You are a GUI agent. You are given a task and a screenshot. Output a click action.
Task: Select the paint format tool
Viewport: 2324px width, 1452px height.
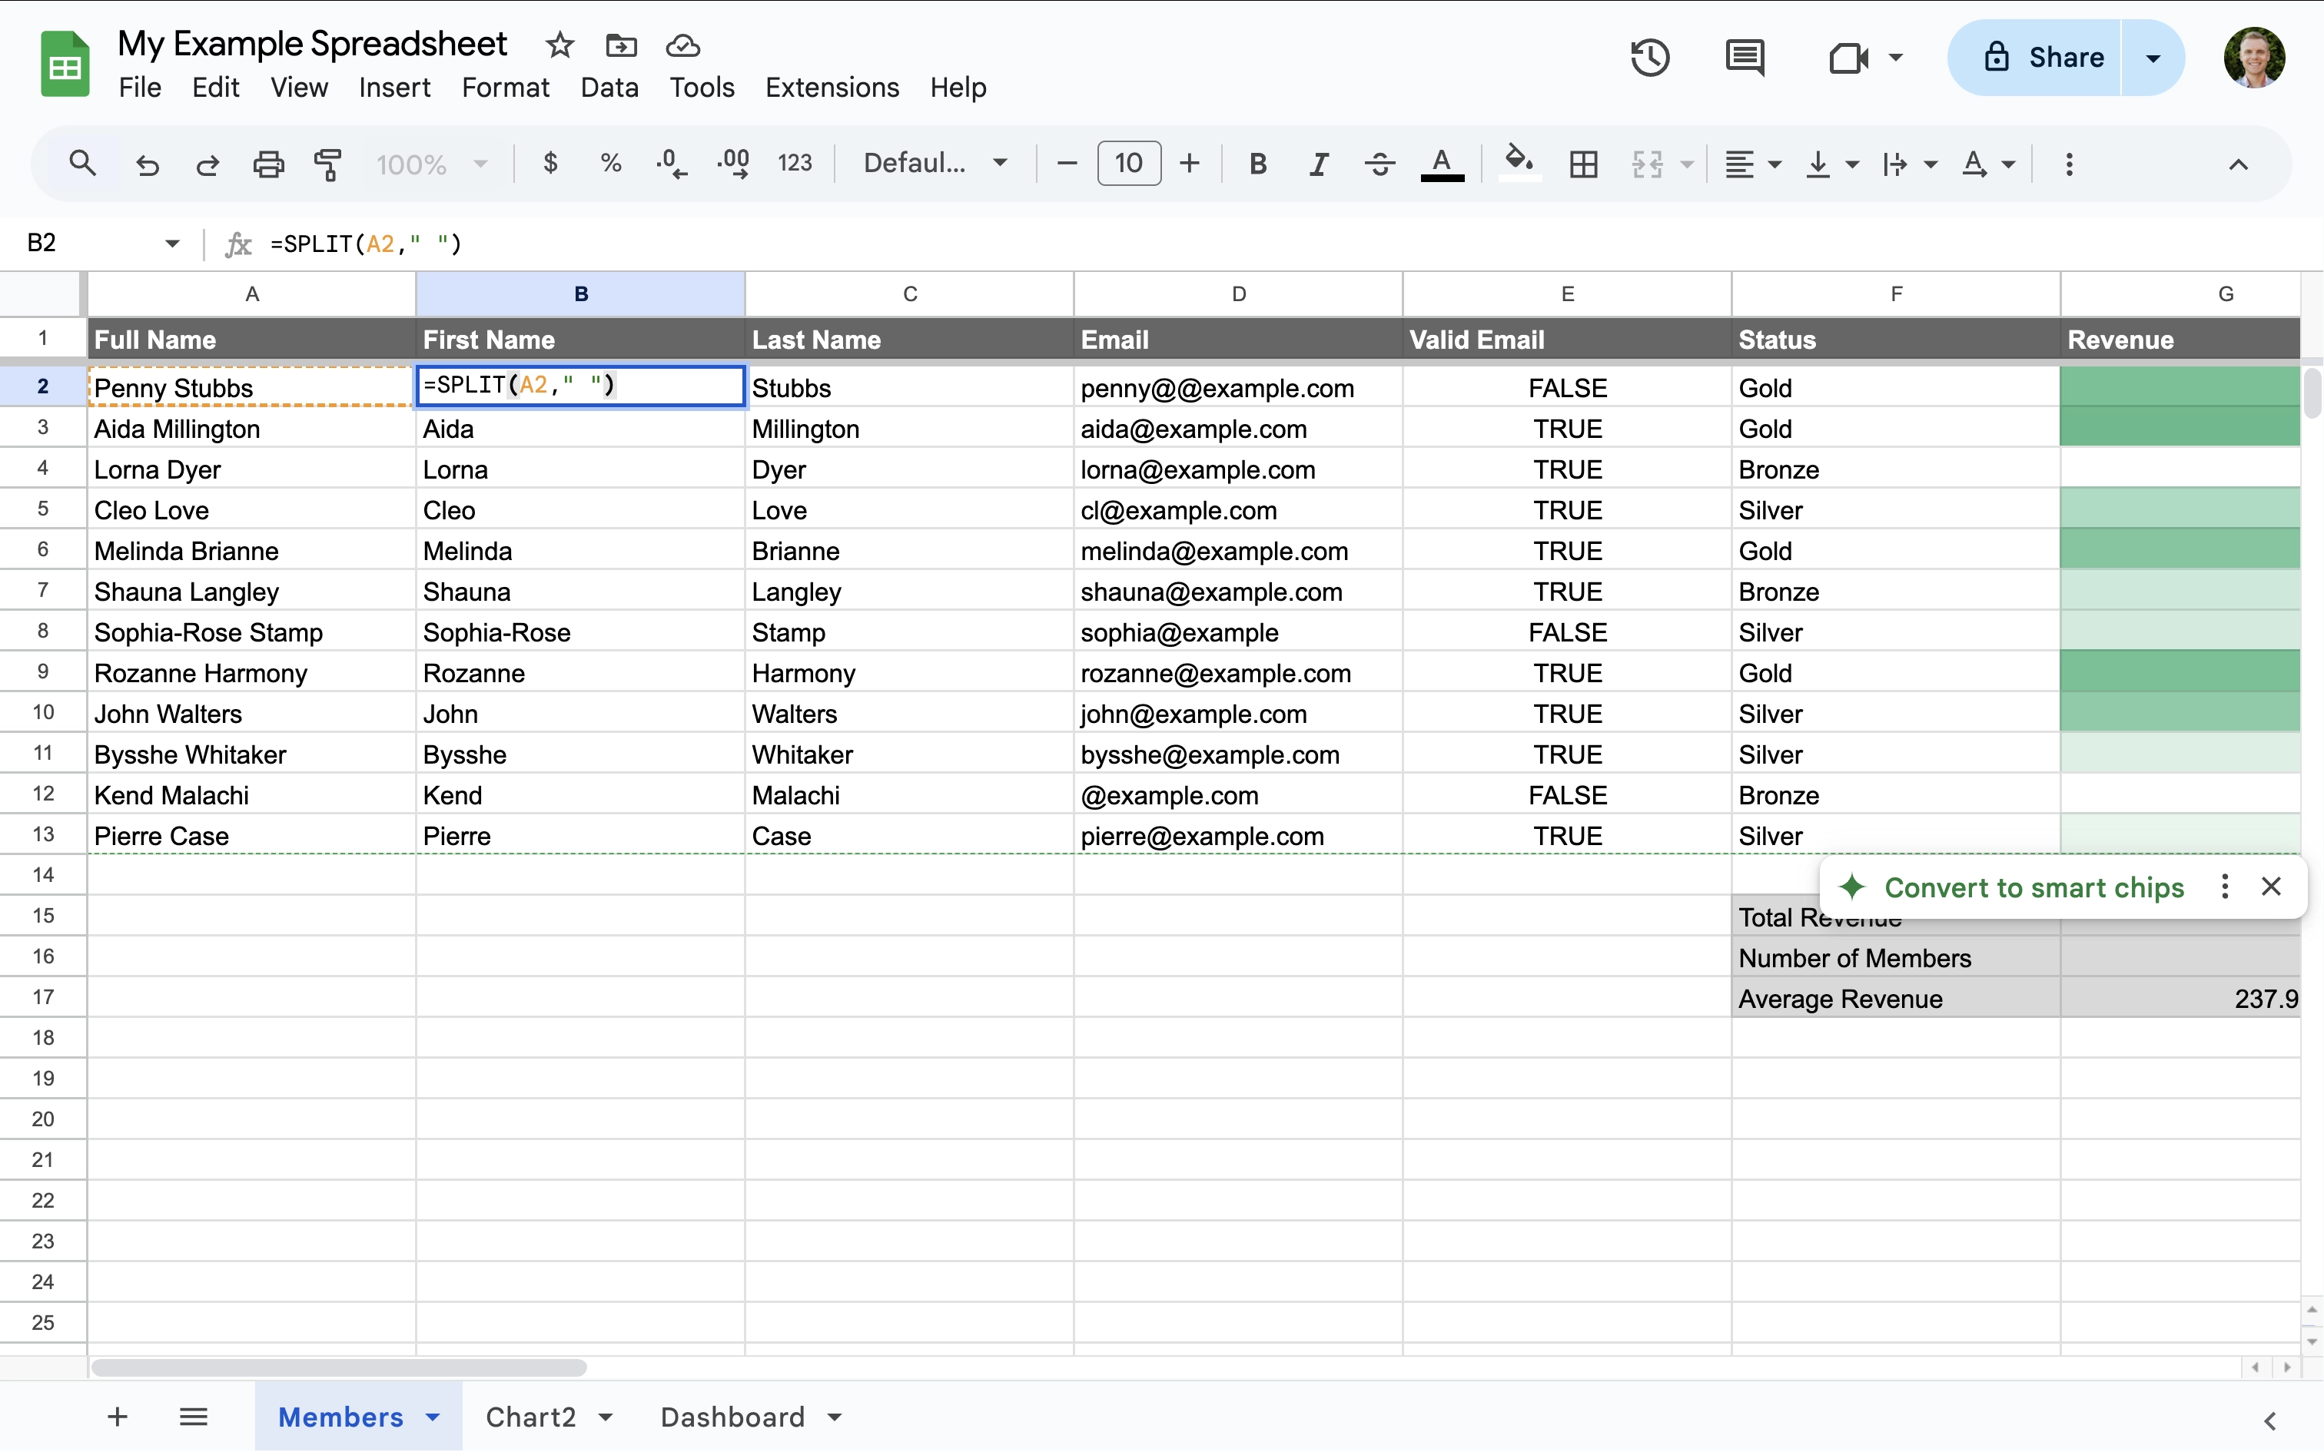point(328,163)
